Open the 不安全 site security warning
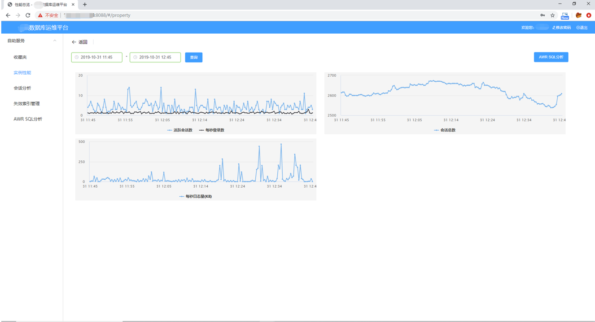Screen dimensions: 595x322 (x=48, y=15)
